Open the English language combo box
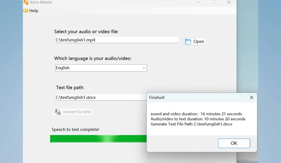Screen dimensions: 281x163 tap(101, 68)
